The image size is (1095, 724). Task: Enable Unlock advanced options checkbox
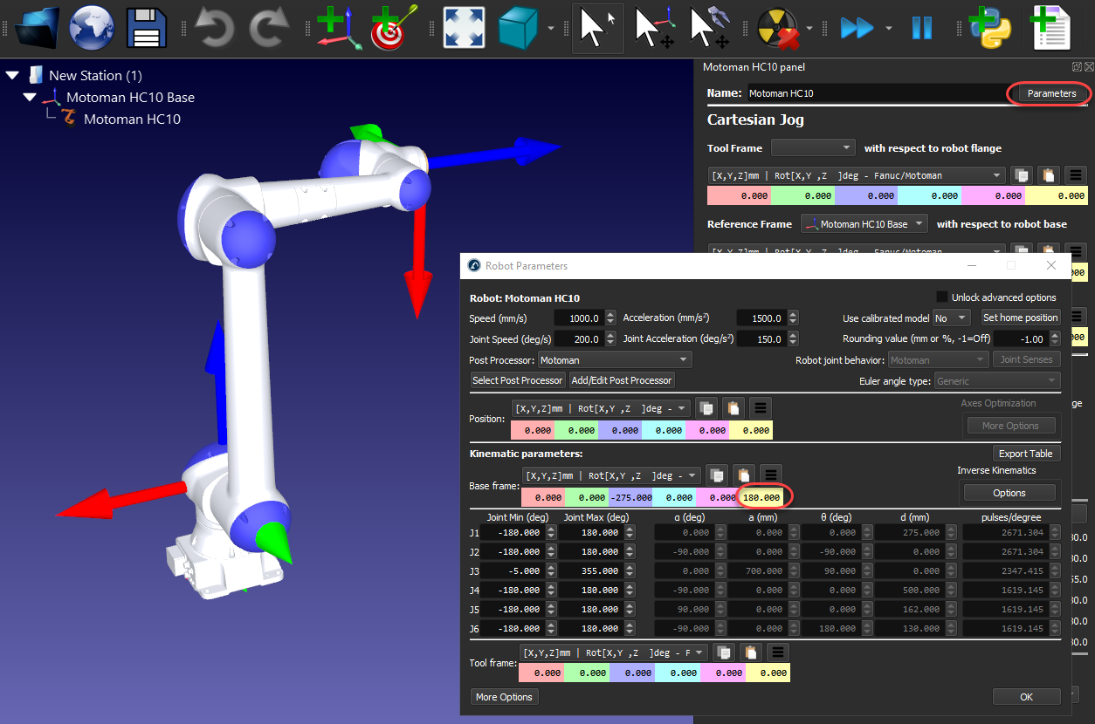[x=942, y=297]
